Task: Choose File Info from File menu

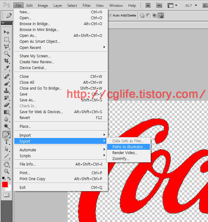Action: [x=61, y=164]
